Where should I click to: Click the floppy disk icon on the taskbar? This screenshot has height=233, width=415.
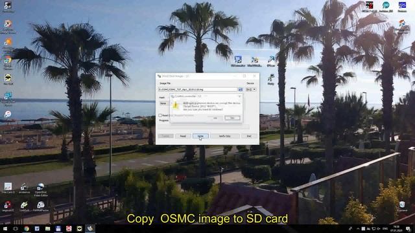coord(58,228)
